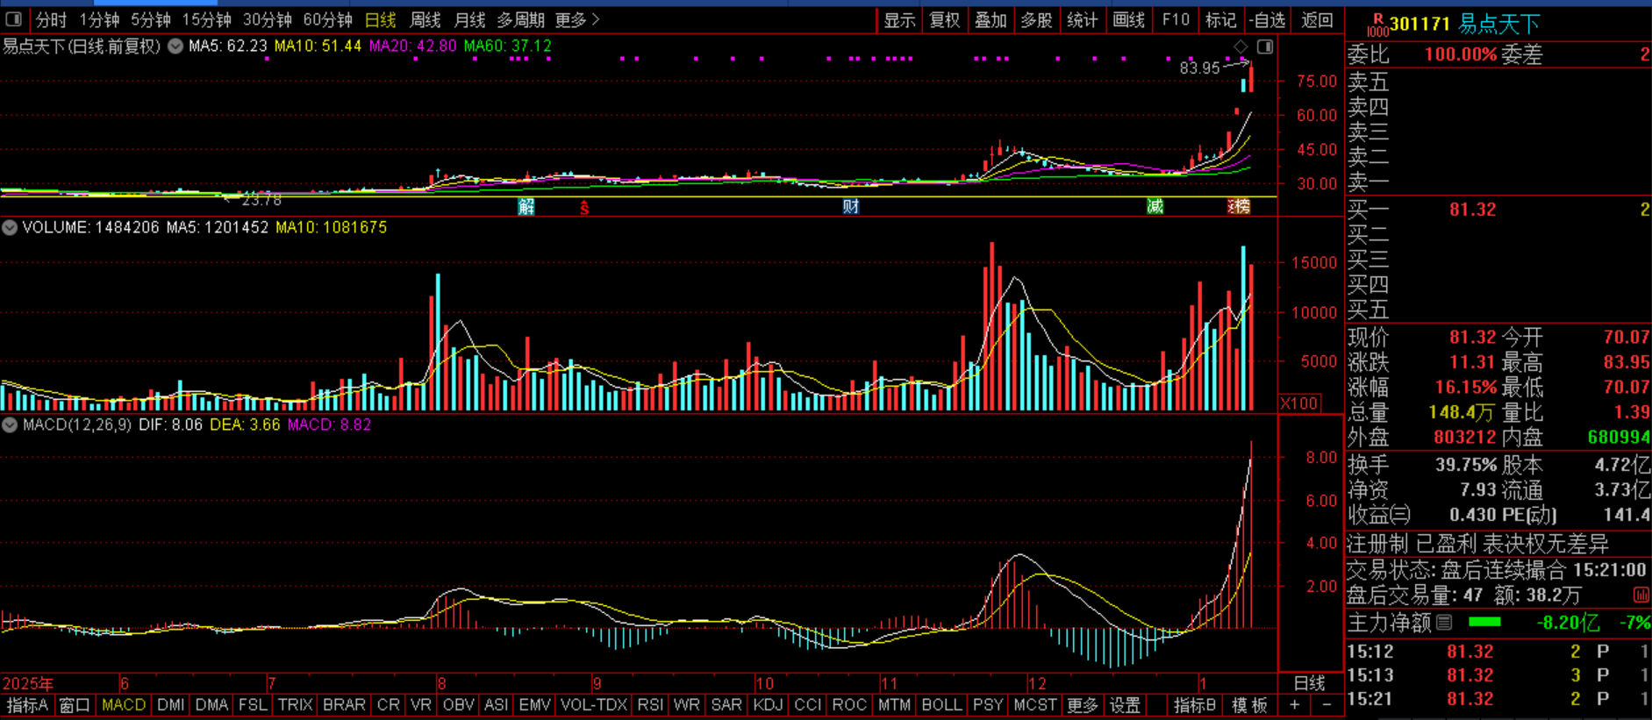Viewport: 1652px width, 720px height.
Task: Select the 指标A indicator group
Action: coord(27,705)
